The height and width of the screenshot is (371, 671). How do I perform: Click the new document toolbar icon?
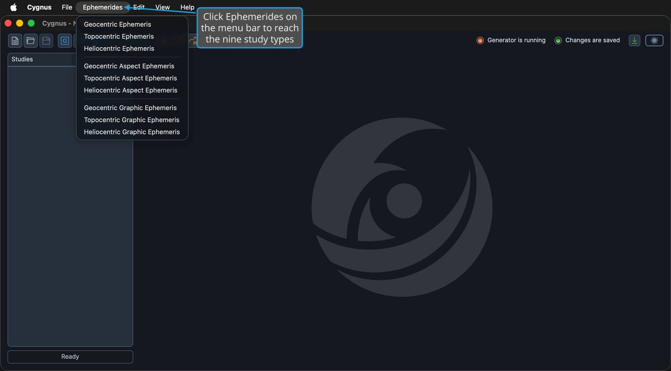coord(15,41)
